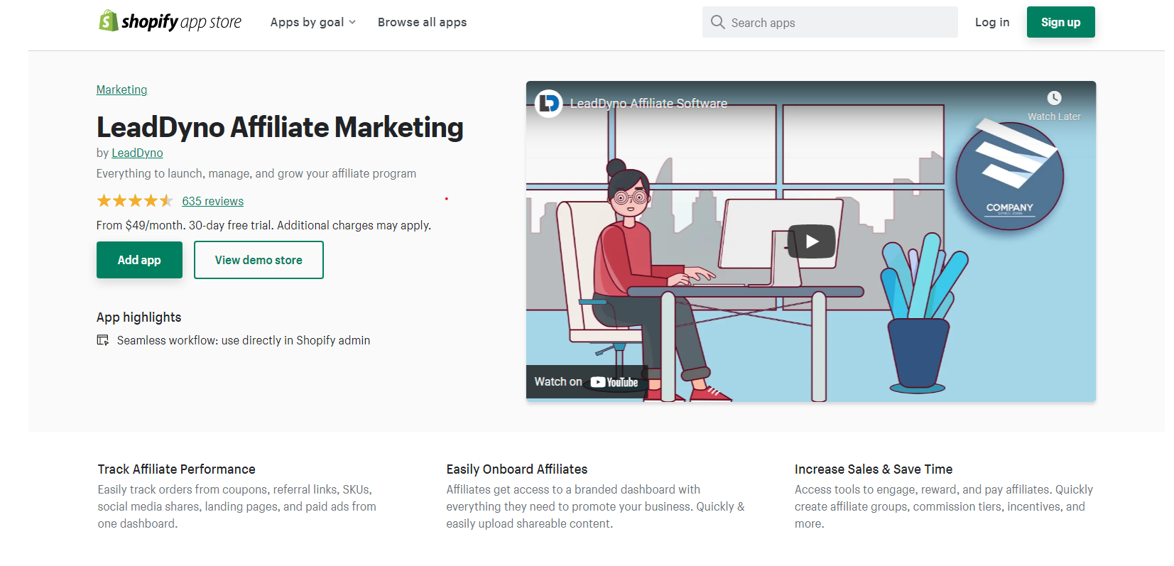
Task: Click the Shopify app store logo
Action: pos(170,21)
